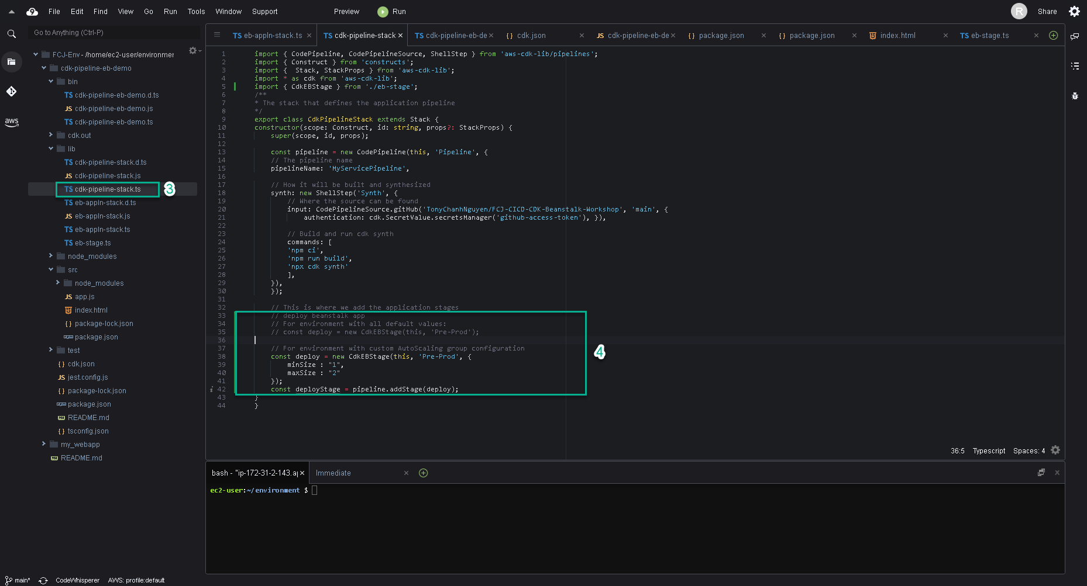
Task: Click the user avatar R icon
Action: tap(1019, 11)
